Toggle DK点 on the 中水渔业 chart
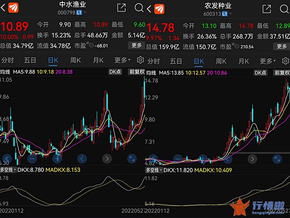This screenshot has width=290, height=218. point(115,72)
